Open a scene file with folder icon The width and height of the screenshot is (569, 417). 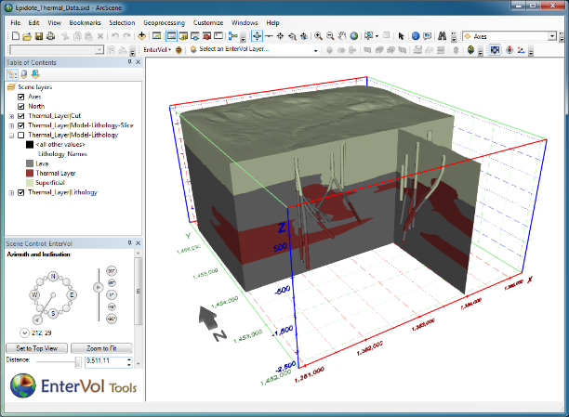[x=27, y=36]
